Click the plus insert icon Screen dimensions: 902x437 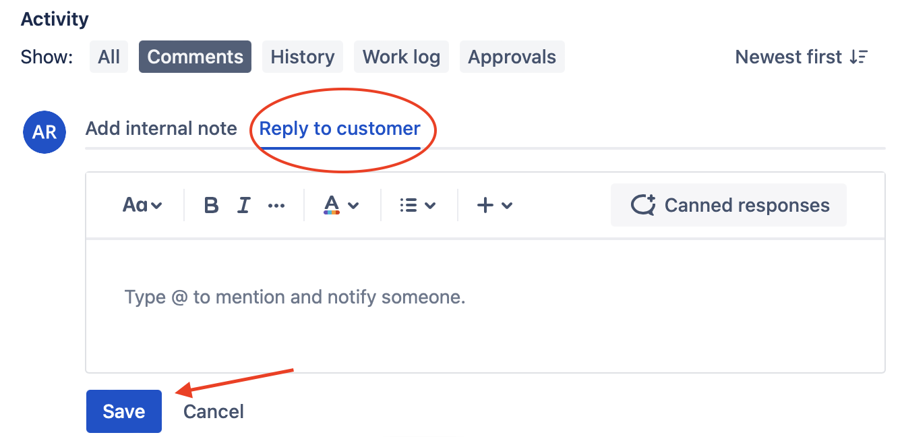coord(485,205)
